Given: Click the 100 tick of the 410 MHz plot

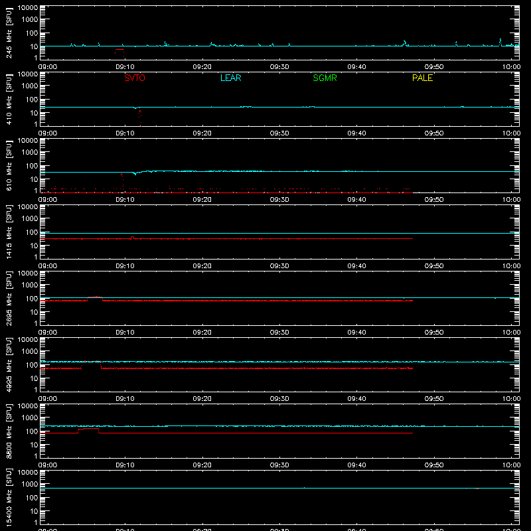Looking at the screenshot, I should 32,99.
